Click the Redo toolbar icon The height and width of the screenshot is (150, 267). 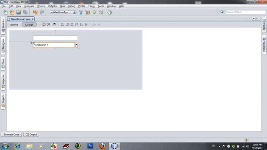tap(42, 12)
